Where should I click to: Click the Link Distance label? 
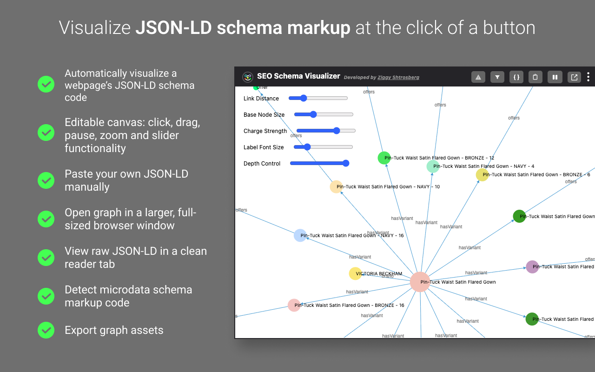261,99
